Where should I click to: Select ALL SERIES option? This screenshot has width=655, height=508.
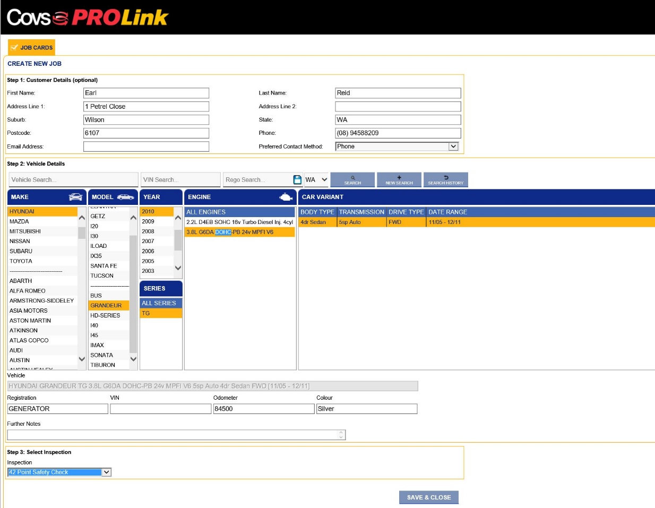[x=161, y=303]
